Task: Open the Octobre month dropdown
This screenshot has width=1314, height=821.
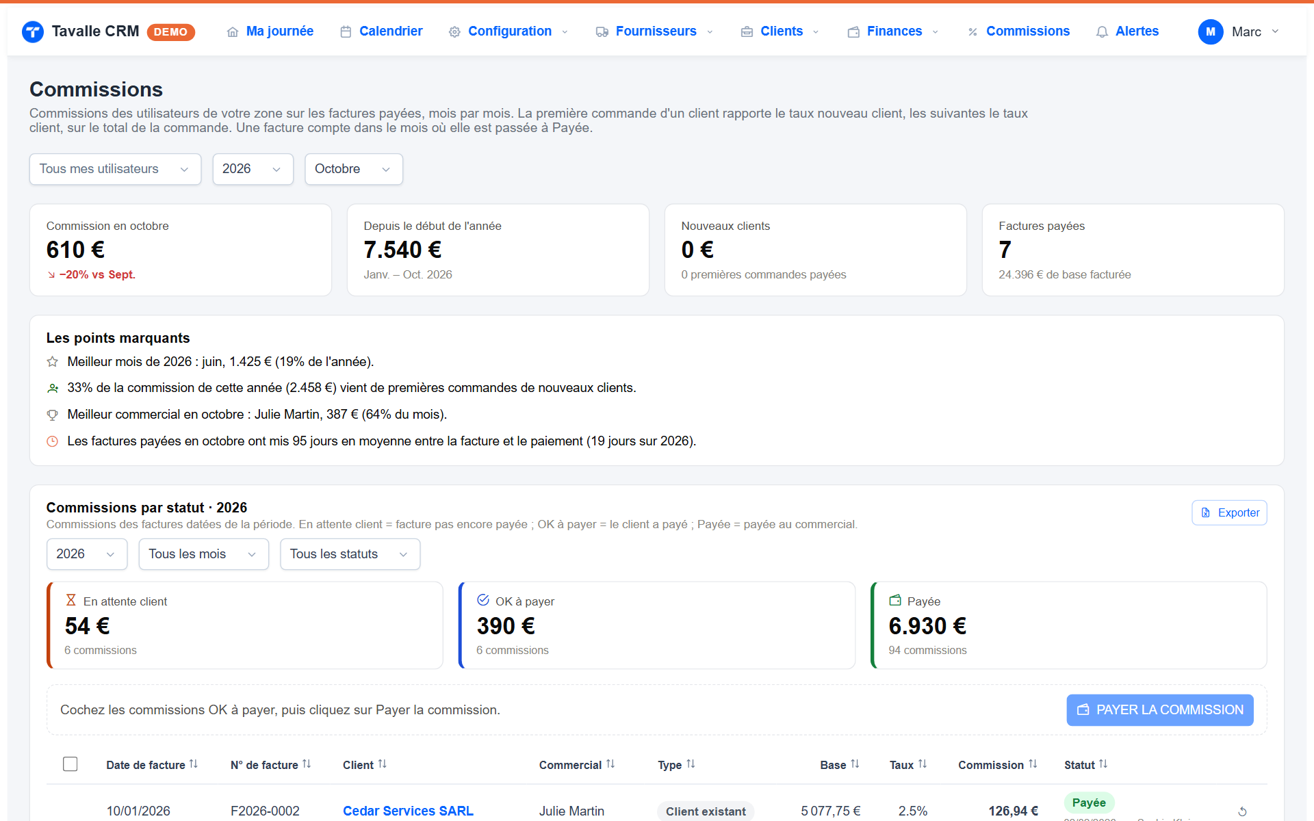Action: (x=353, y=169)
